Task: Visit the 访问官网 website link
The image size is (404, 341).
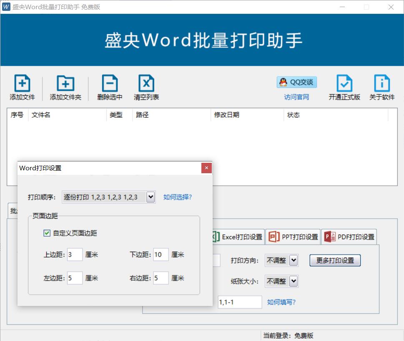Action: (296, 97)
